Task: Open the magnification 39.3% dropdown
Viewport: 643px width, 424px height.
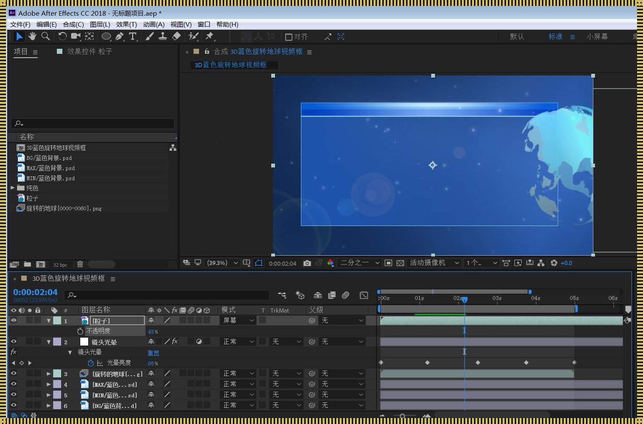Action: coord(222,263)
